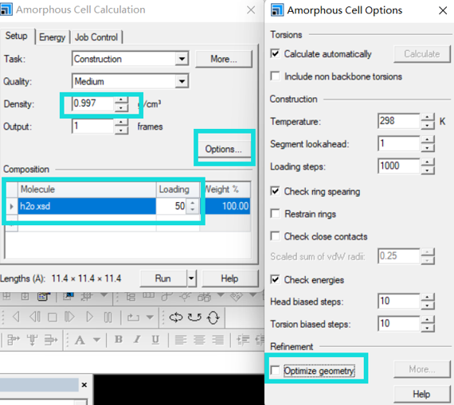This screenshot has width=454, height=405.
Task: Click the Options... button
Action: pyautogui.click(x=224, y=149)
